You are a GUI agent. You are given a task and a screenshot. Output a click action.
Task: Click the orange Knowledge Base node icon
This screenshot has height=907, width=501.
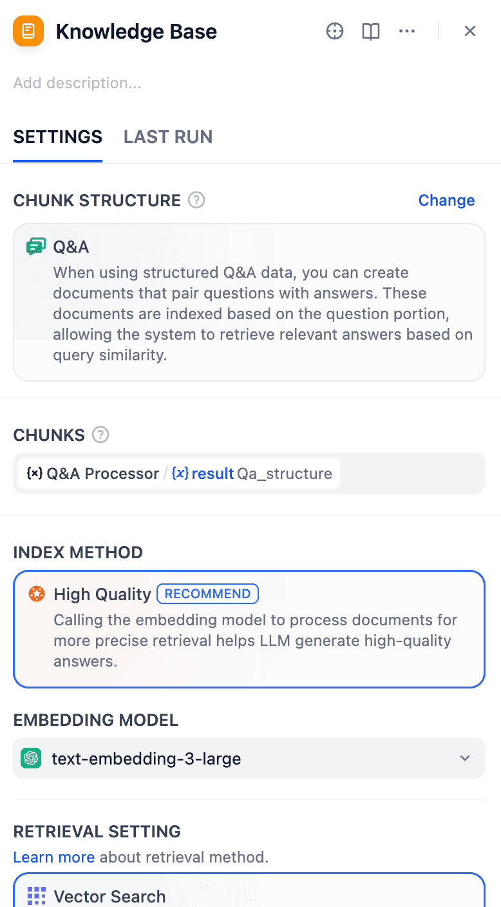point(28,31)
